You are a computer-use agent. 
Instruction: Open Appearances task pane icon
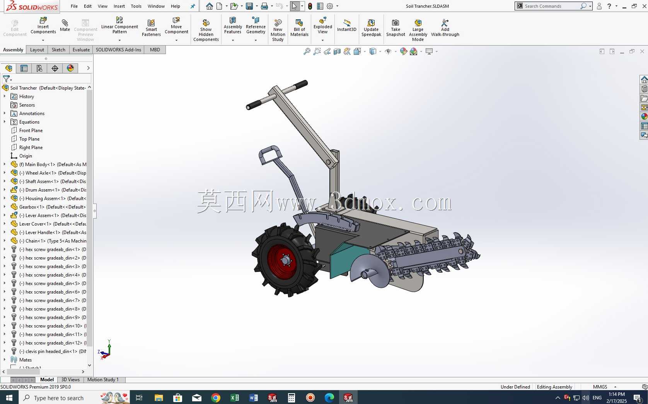(644, 117)
